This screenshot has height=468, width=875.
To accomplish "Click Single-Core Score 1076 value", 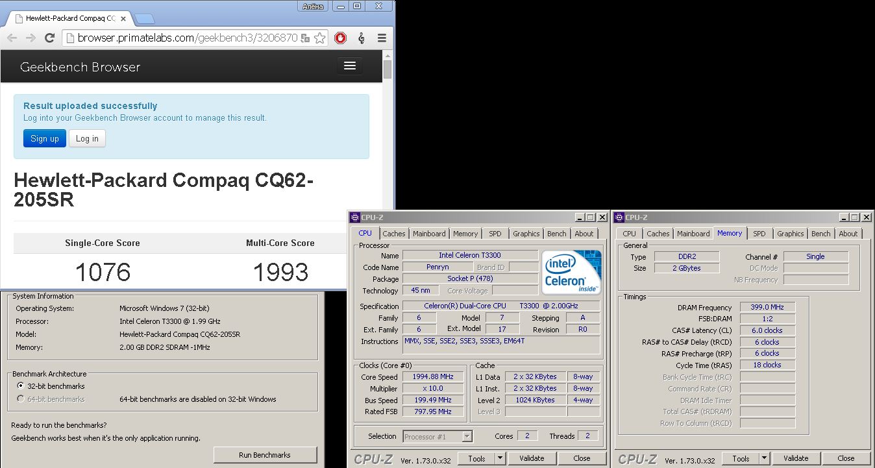I will [103, 272].
